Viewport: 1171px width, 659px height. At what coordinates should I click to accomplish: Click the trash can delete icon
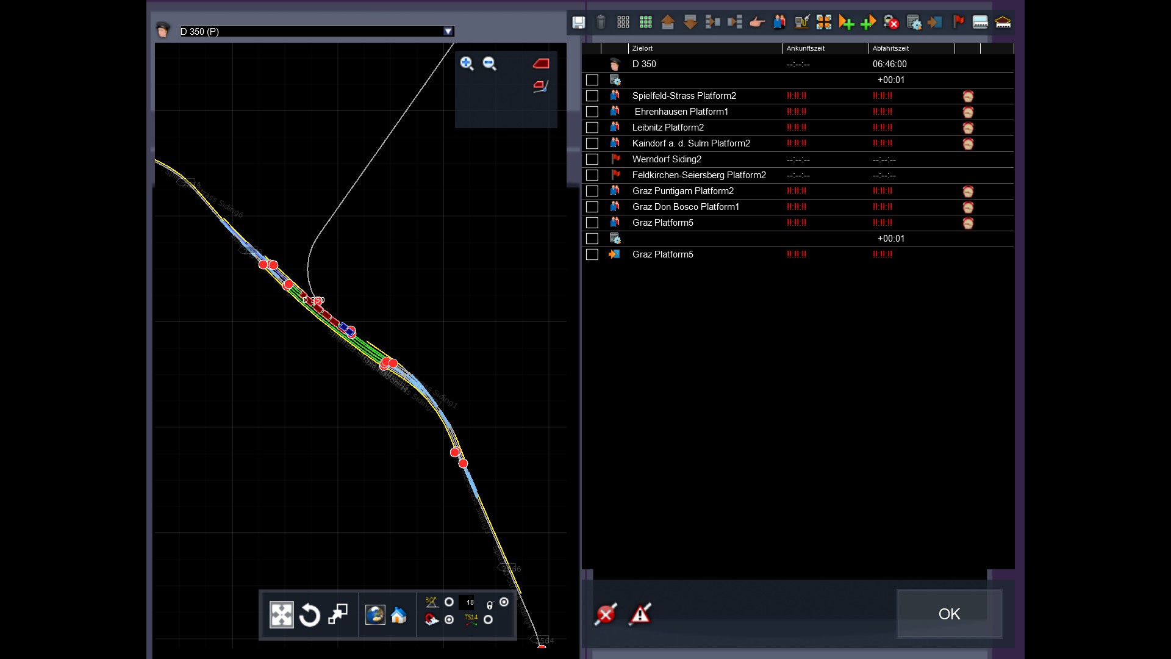(601, 23)
